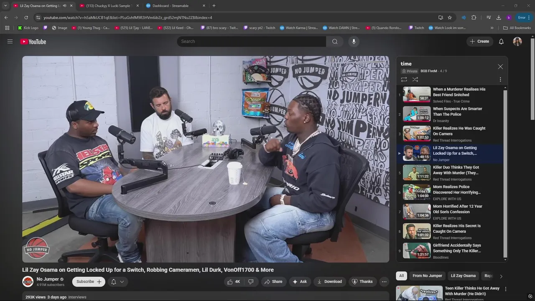This screenshot has width=535, height=301.
Task: Click 'BGB FiveM' playlist owner text
Action: (x=428, y=71)
